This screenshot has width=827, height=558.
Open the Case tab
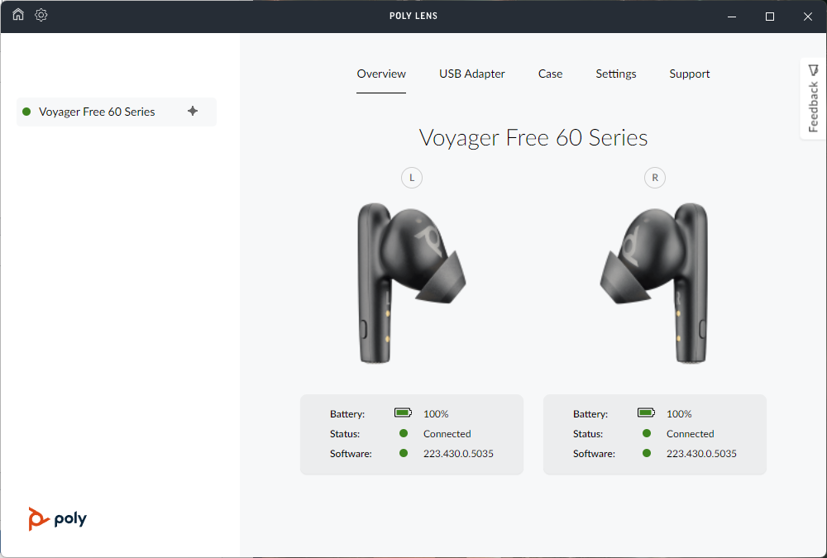[550, 74]
